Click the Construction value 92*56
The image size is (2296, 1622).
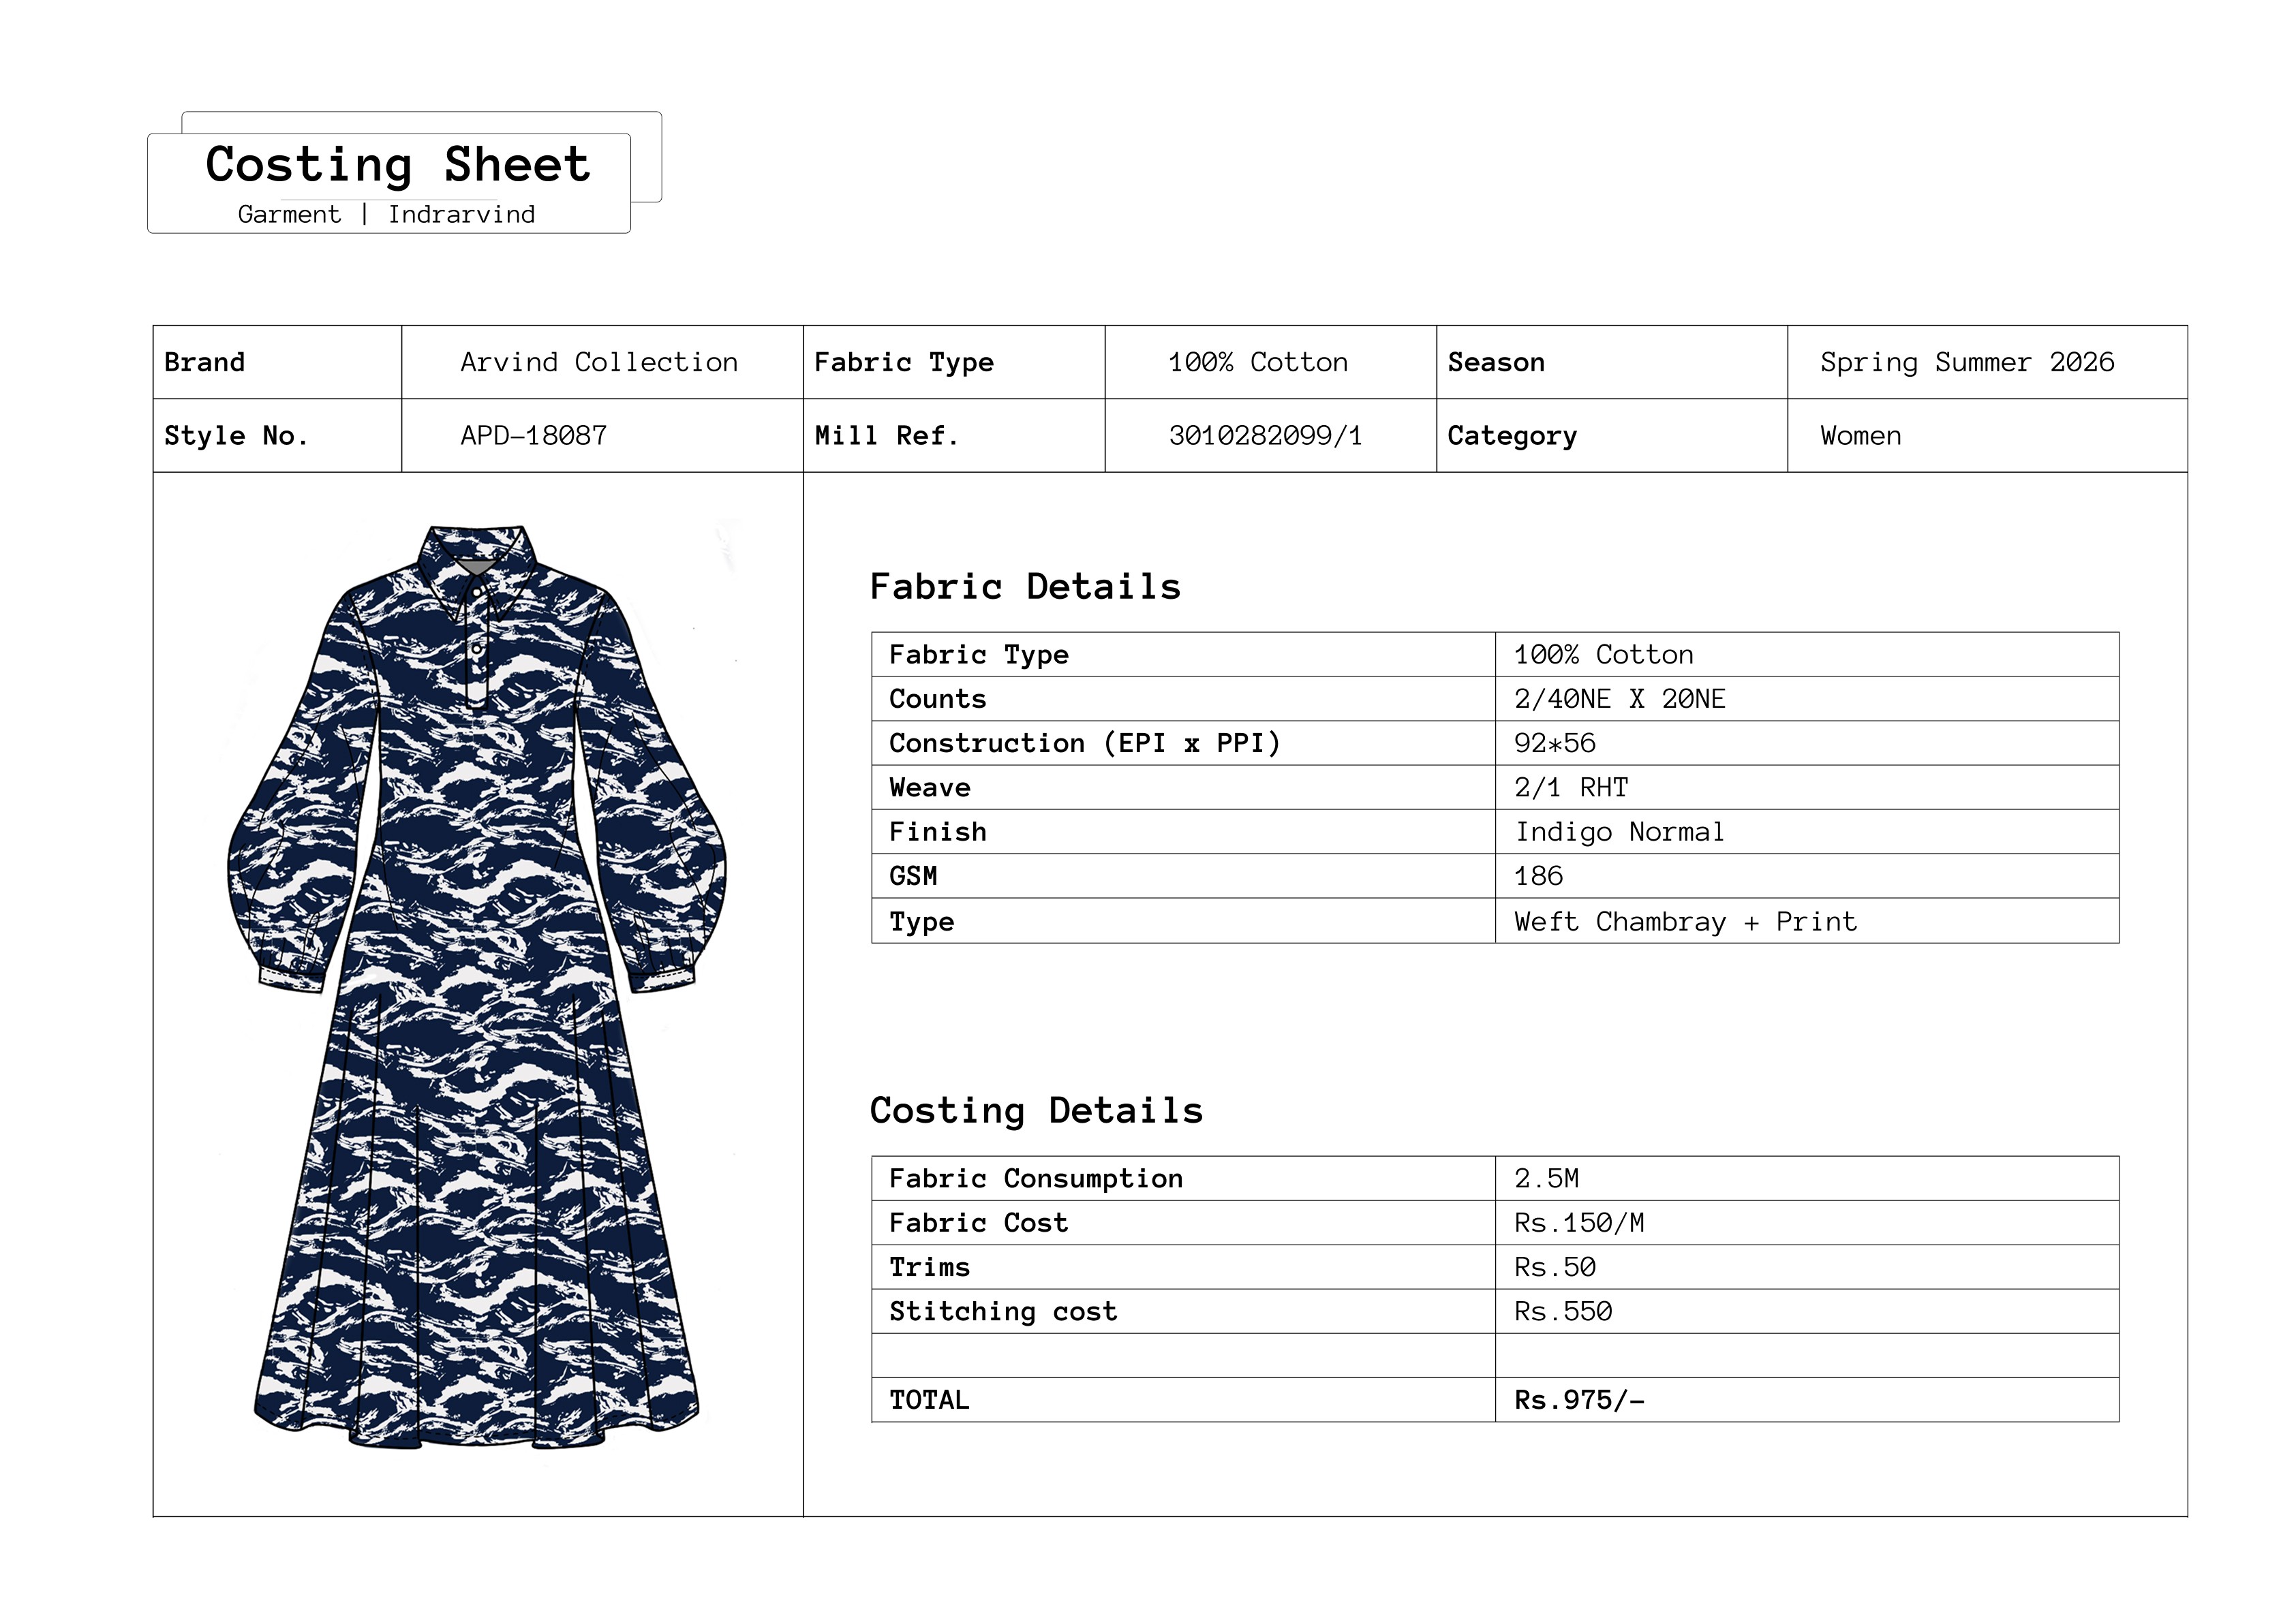pos(1554,743)
